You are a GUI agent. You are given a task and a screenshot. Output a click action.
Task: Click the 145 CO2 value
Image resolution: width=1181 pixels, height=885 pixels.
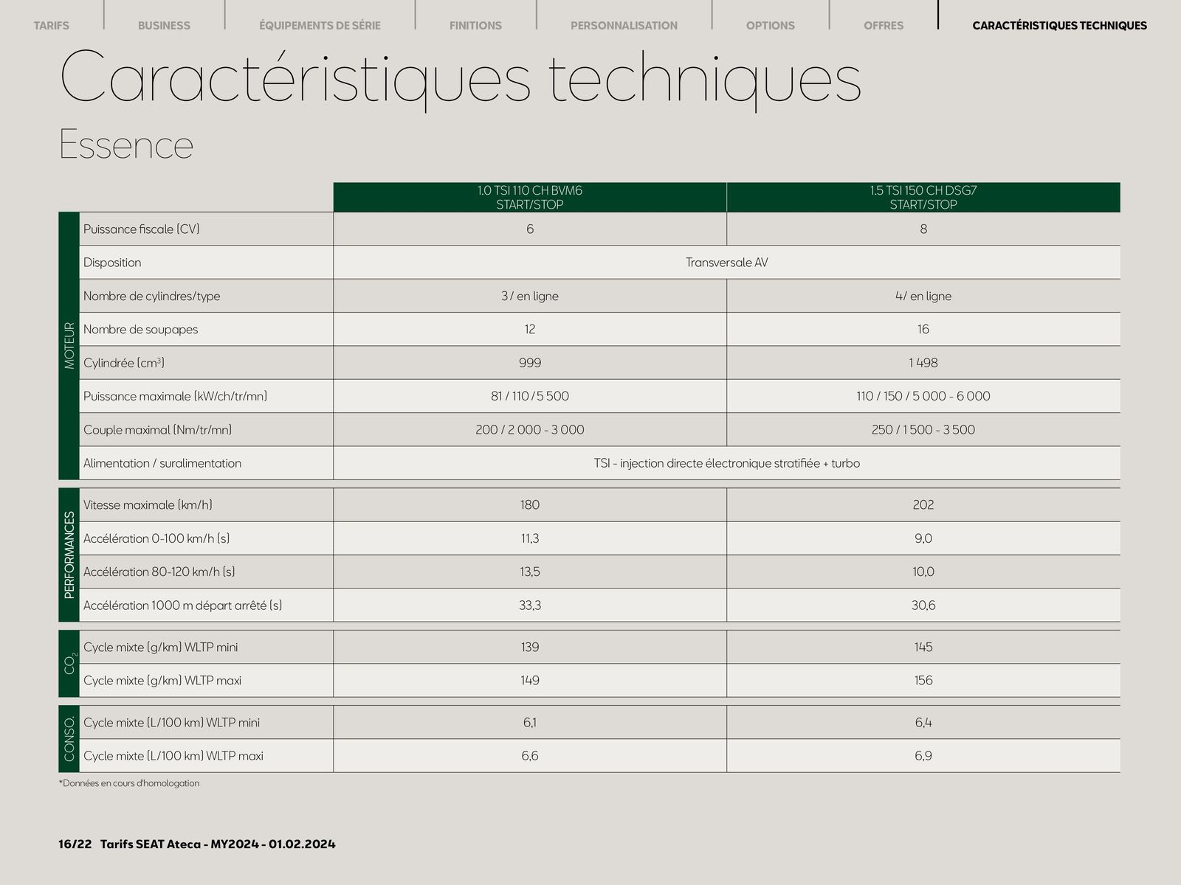(923, 648)
